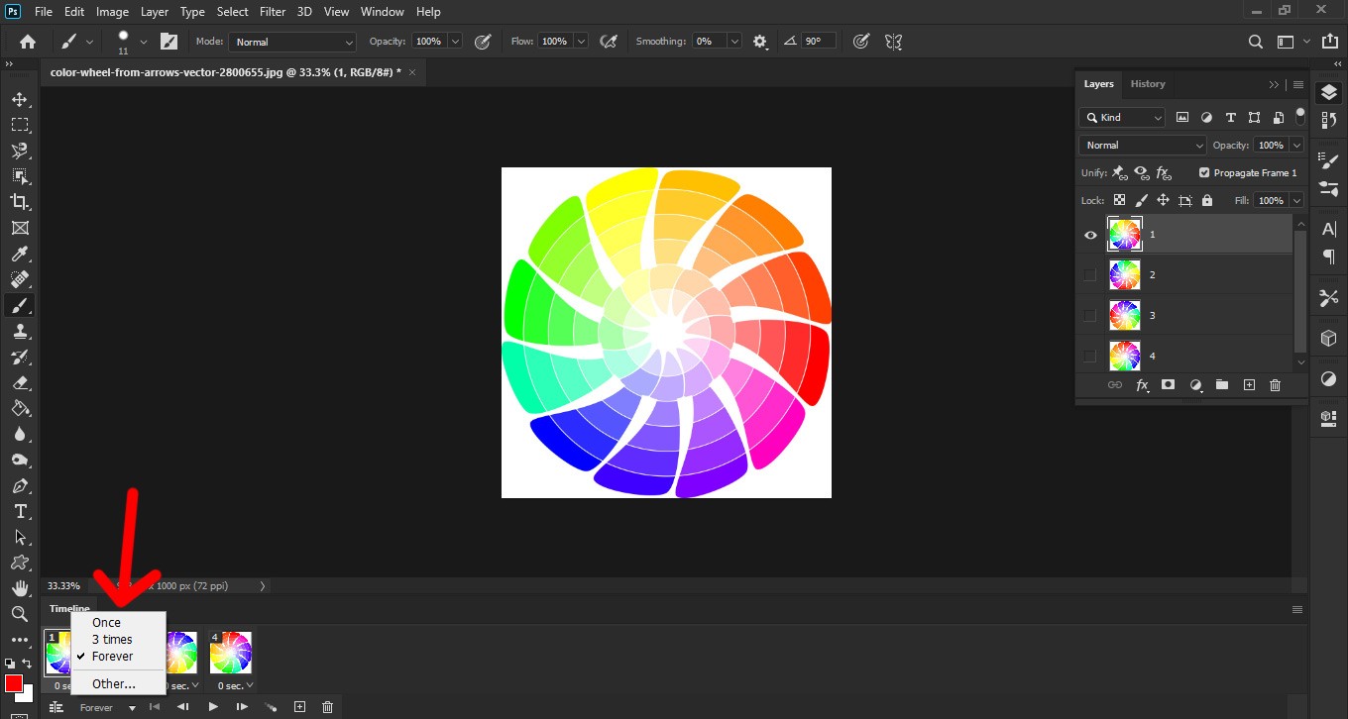Viewport: 1348px width, 719px height.
Task: Select the Zoom tool
Action: (19, 614)
